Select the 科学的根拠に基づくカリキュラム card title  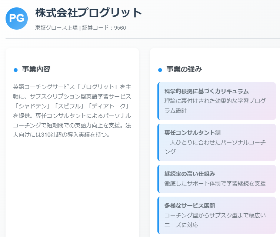pos(206,91)
